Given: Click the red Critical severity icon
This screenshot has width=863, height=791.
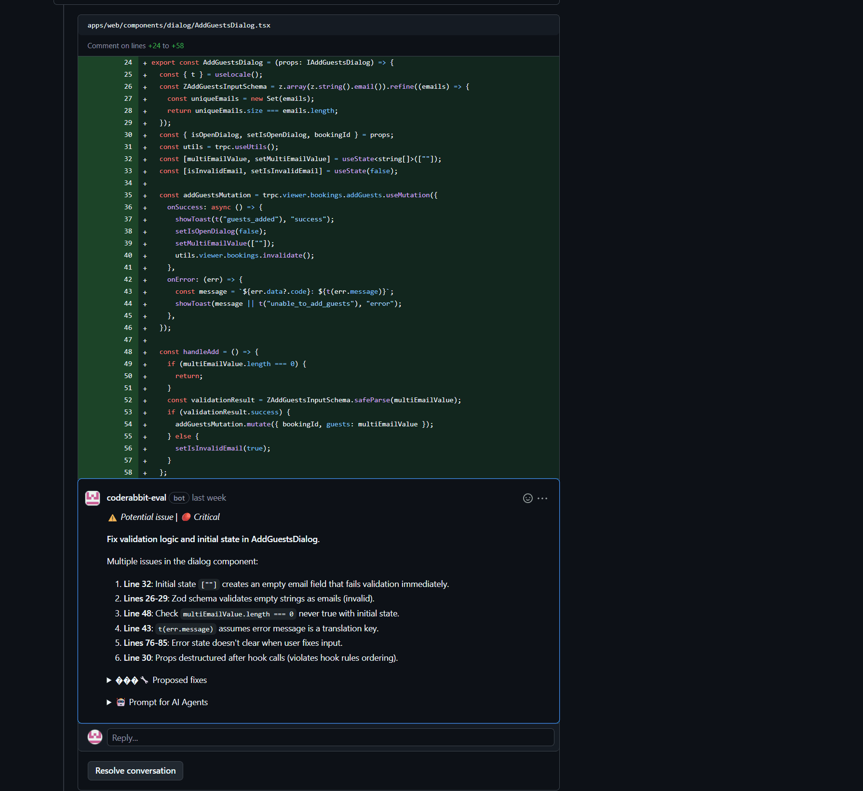Looking at the screenshot, I should pos(186,517).
